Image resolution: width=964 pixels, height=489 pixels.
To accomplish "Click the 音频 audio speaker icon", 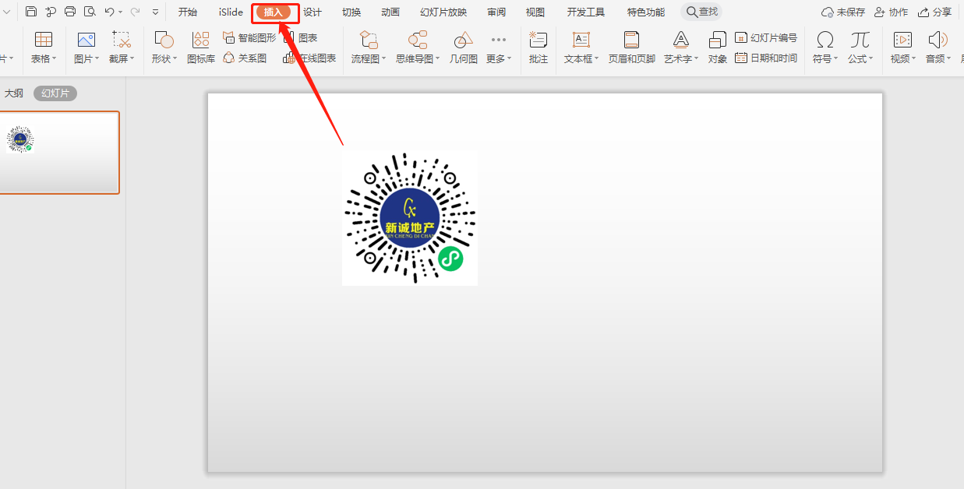I will 938,40.
